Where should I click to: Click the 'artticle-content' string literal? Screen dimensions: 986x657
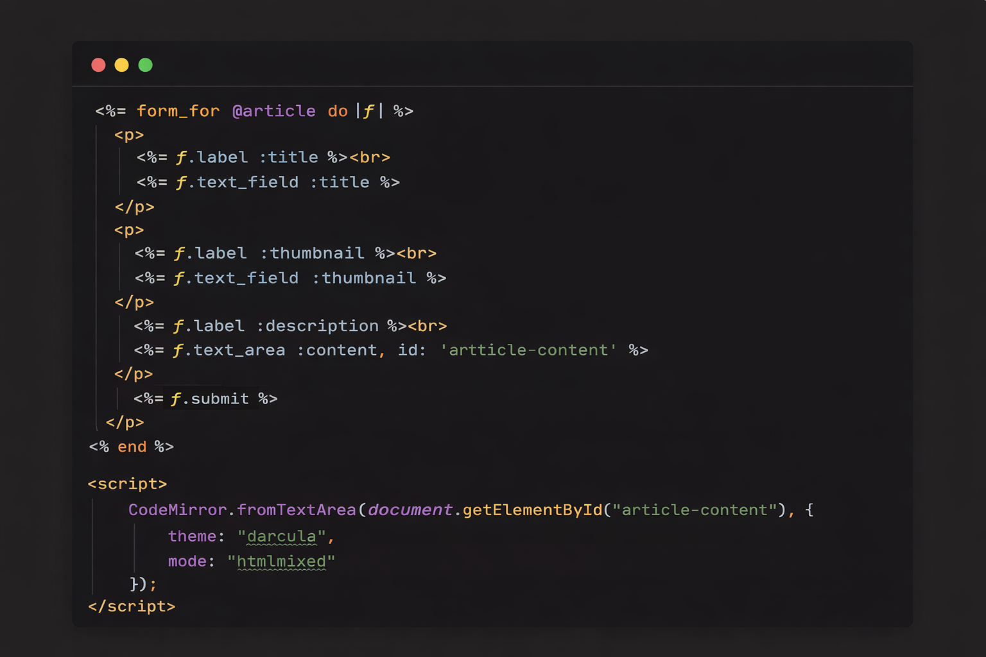(528, 350)
